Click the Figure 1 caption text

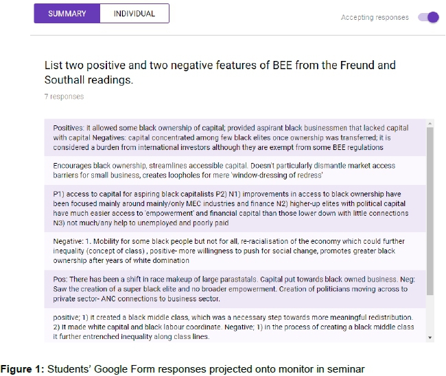tap(183, 369)
